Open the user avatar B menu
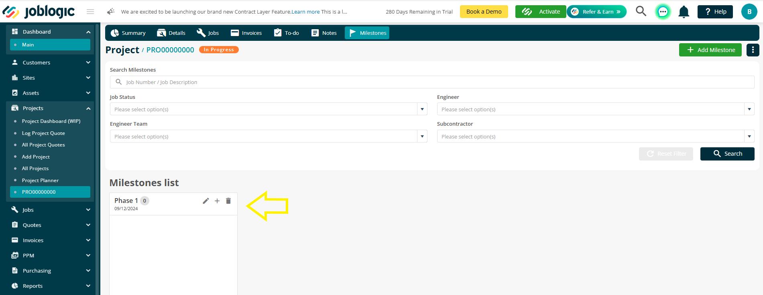The image size is (763, 295). pyautogui.click(x=749, y=12)
